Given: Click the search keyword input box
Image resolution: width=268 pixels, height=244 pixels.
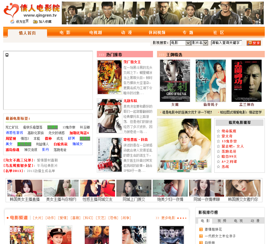Looking at the screenshot, I should (227, 43).
